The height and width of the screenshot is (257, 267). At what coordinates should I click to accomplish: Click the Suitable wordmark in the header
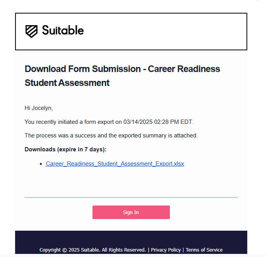63,30
